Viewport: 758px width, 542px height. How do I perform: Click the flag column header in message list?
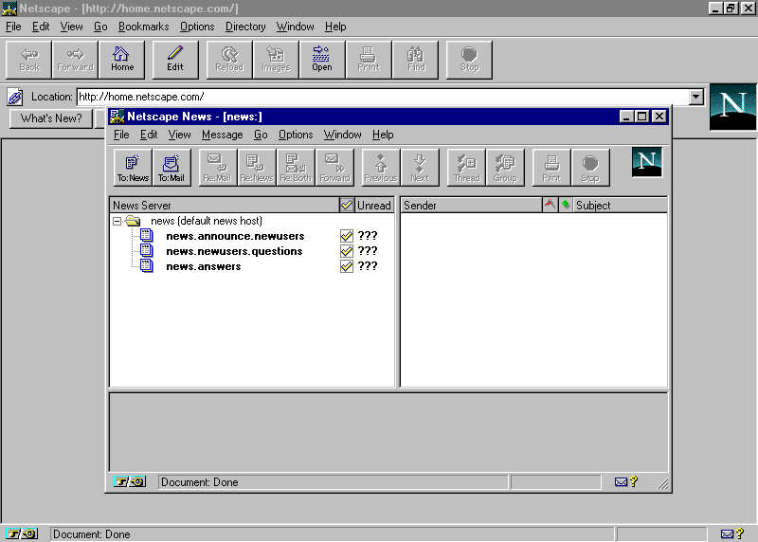coord(550,205)
